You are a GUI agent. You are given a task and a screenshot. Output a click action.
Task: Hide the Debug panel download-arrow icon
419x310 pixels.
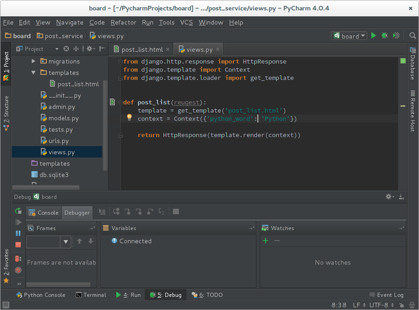click(401, 197)
